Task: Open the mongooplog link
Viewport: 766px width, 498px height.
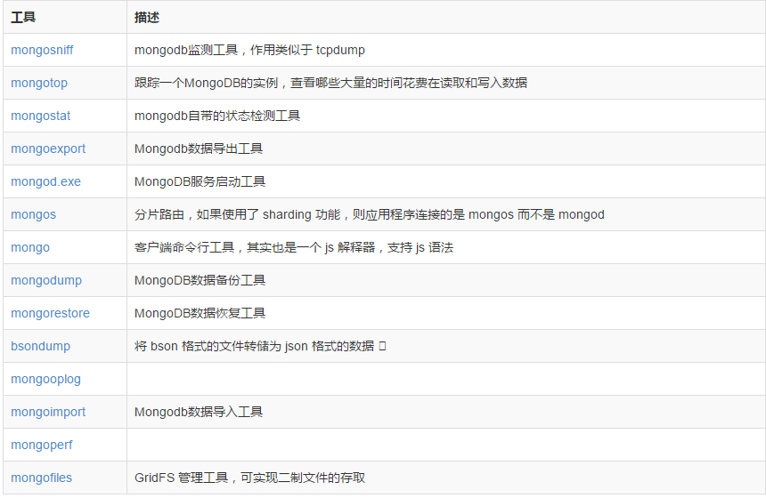Action: (x=46, y=380)
